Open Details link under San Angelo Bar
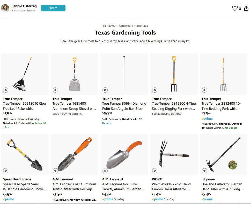Image resolution: width=251 pixels, height=204 pixels. click(106, 123)
